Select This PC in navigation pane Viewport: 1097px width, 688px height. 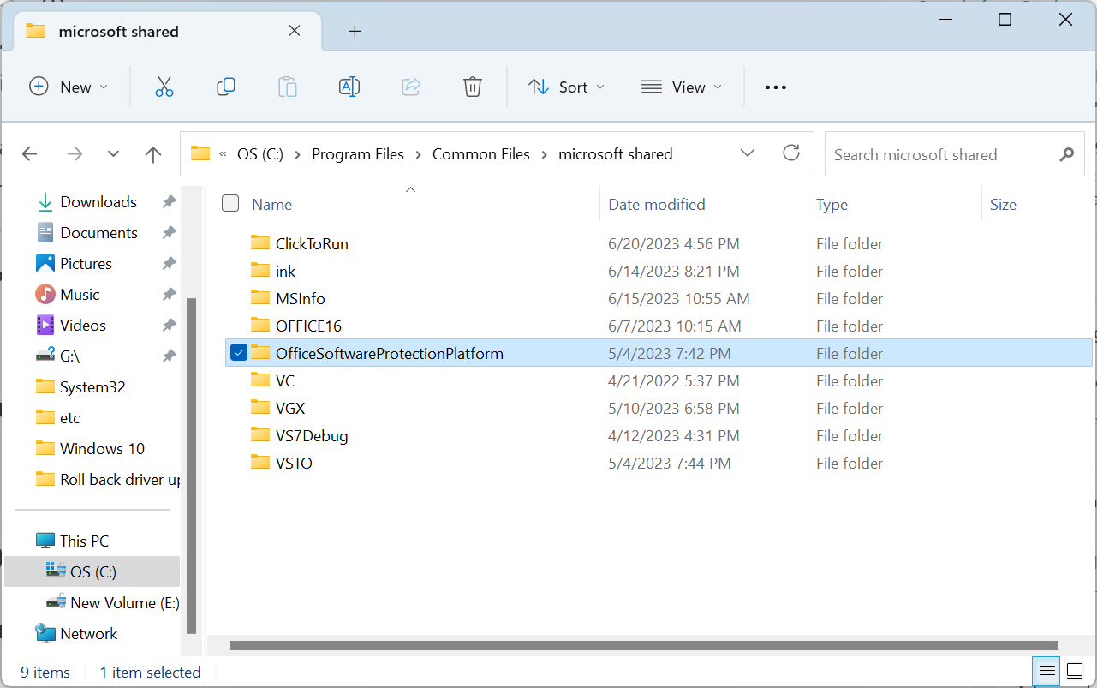pyautogui.click(x=85, y=541)
